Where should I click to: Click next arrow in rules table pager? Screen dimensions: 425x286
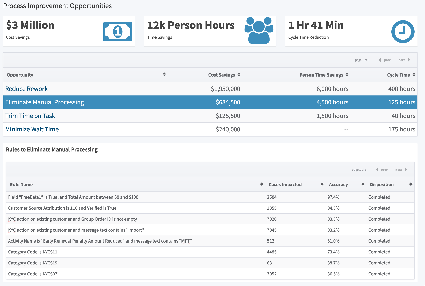[x=406, y=170]
